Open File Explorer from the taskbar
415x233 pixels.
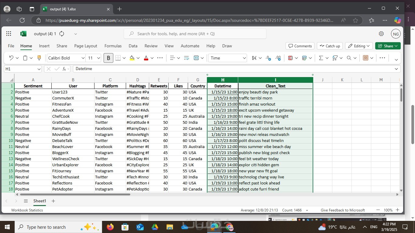(x=170, y=227)
